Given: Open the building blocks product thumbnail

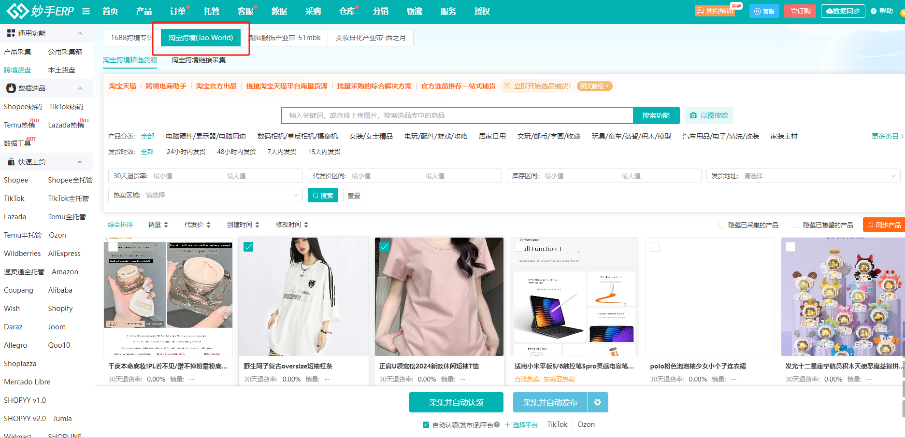Looking at the screenshot, I should point(842,297).
